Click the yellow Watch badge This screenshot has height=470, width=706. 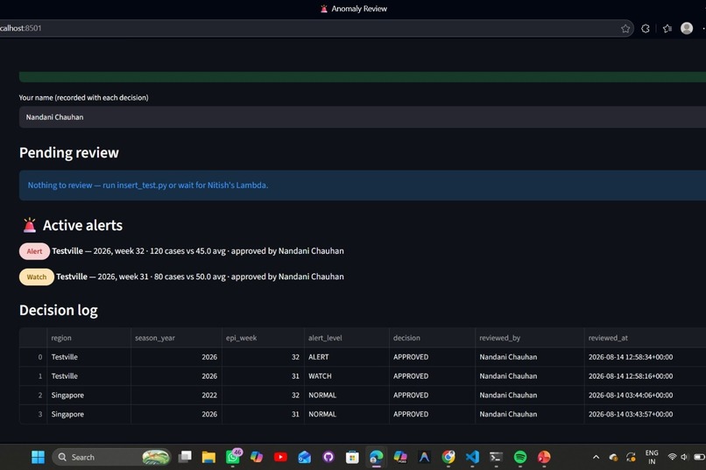(37, 277)
